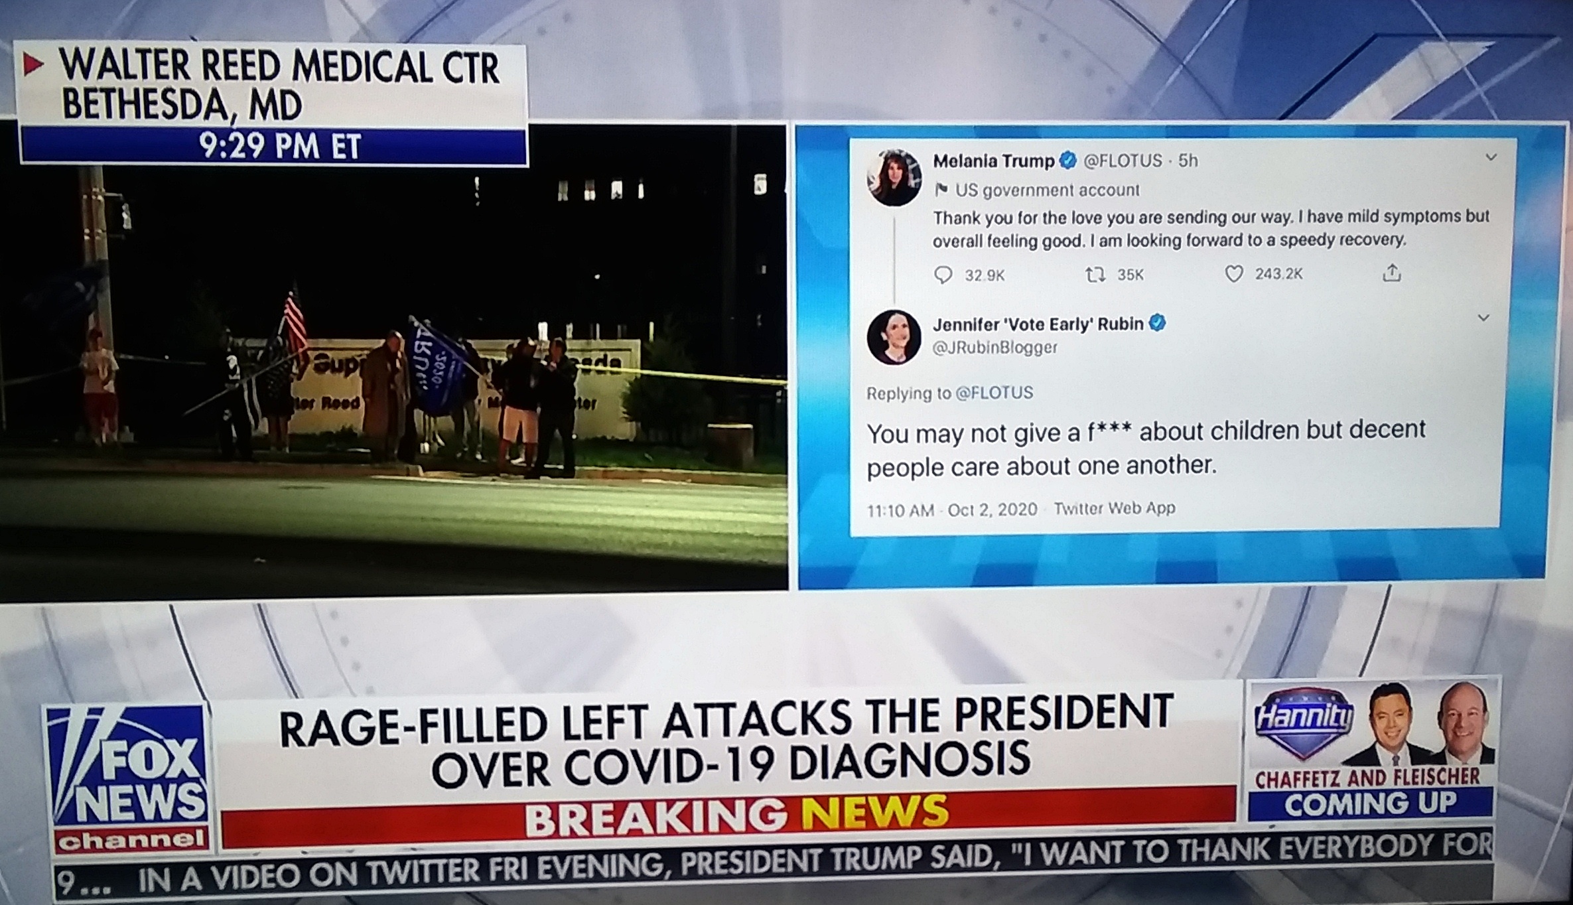This screenshot has width=1573, height=905.
Task: Expand the chevron menu on Melania's tweet
Action: 1491,157
